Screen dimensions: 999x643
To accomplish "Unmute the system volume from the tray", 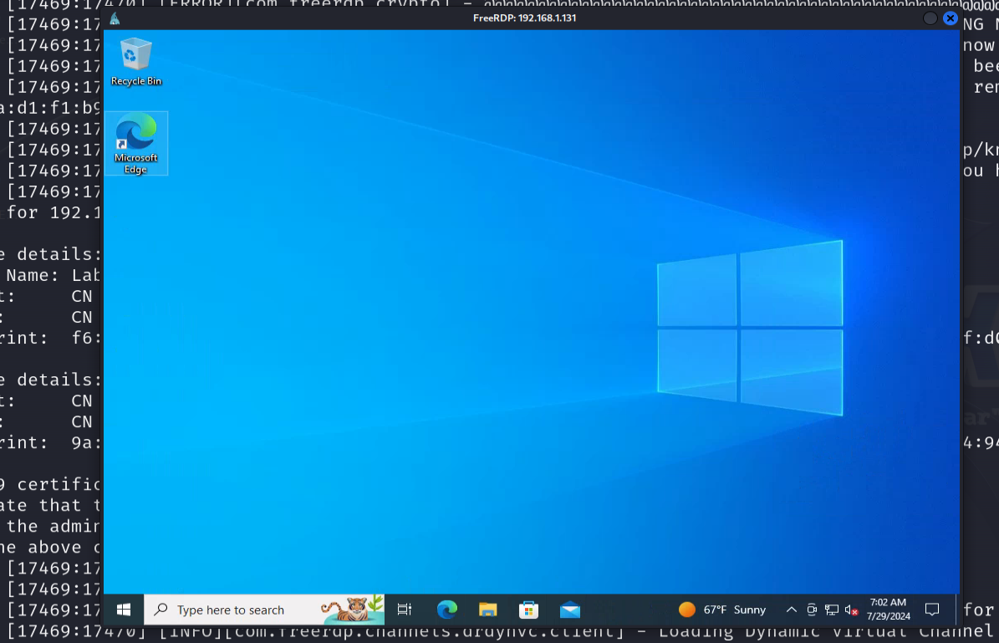I will coord(851,610).
